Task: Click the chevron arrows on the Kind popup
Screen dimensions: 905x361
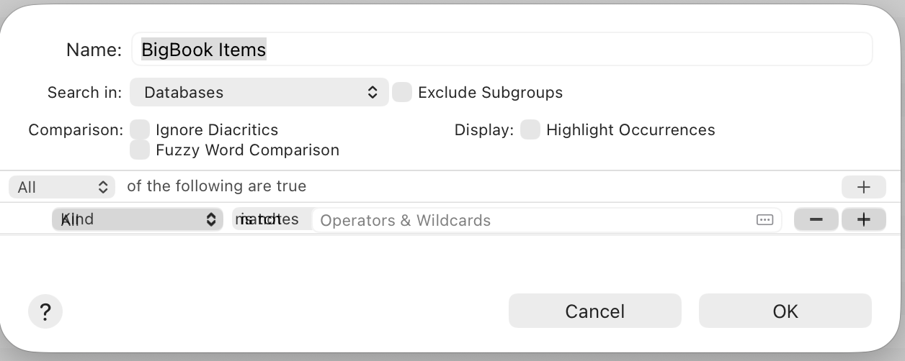Action: [x=211, y=219]
